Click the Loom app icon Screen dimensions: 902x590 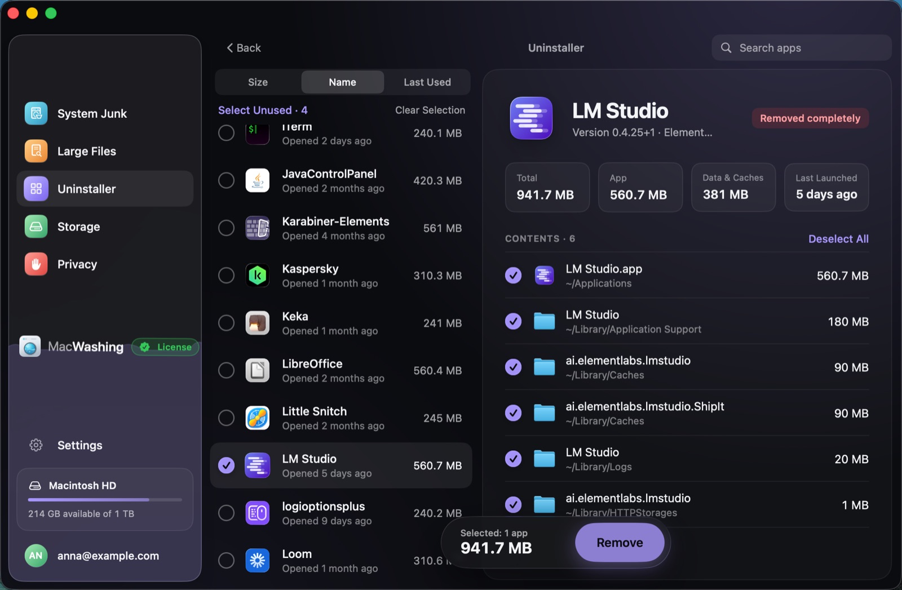point(258,560)
